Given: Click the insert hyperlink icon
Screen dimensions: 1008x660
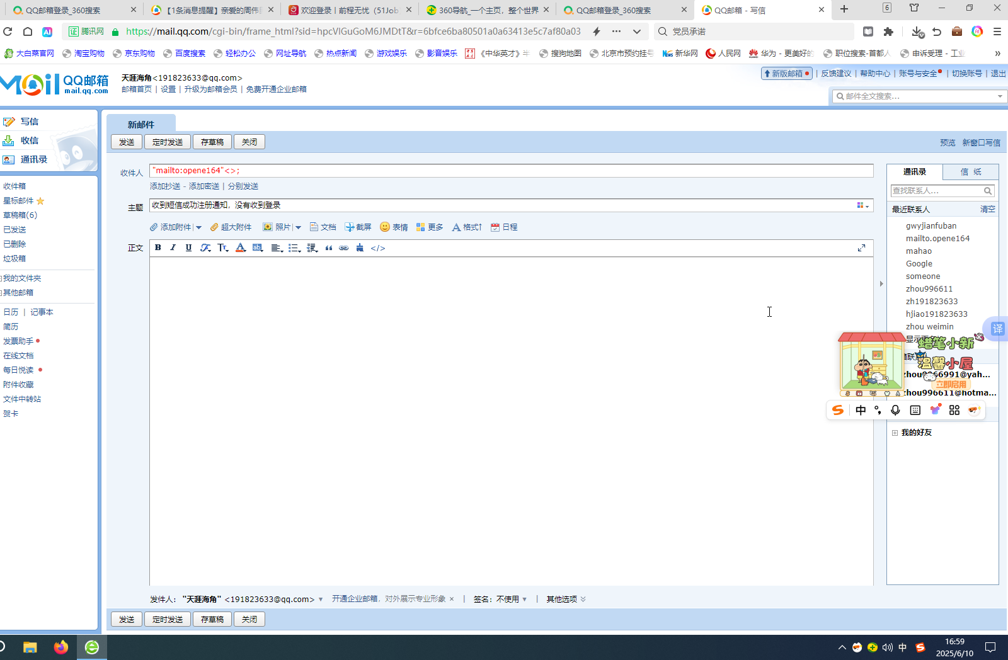Looking at the screenshot, I should [343, 248].
